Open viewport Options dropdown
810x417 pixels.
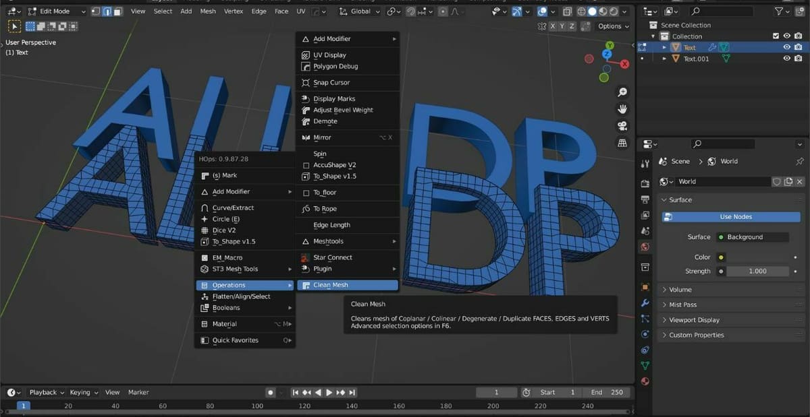coord(613,26)
